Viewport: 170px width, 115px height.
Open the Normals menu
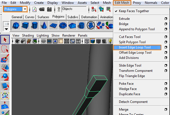pyautogui.click(x=151, y=3)
